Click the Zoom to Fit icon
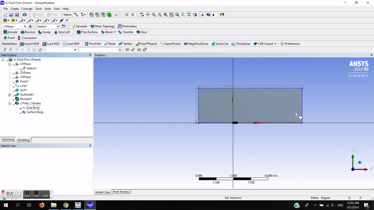This screenshot has width=374, height=210. [x=165, y=15]
